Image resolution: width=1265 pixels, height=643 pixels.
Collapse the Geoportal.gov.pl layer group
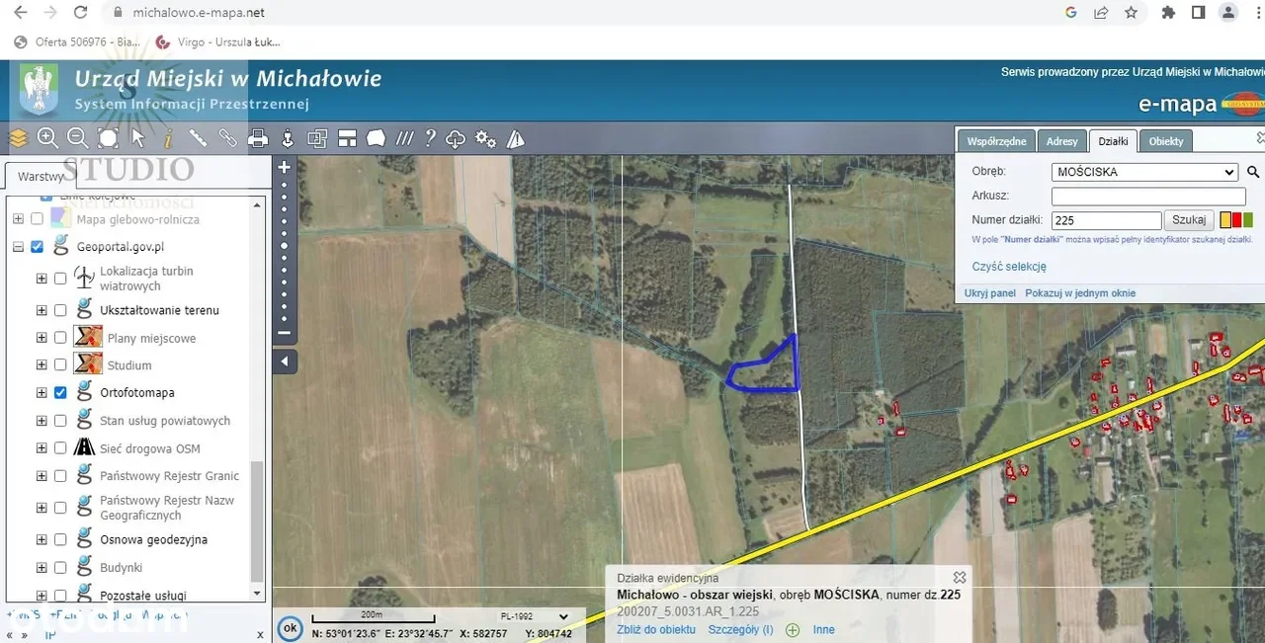click(18, 247)
